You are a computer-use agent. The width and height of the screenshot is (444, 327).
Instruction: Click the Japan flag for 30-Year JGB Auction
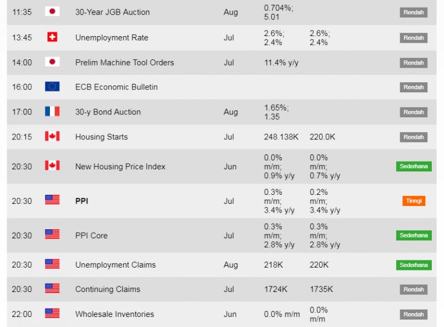[52, 11]
